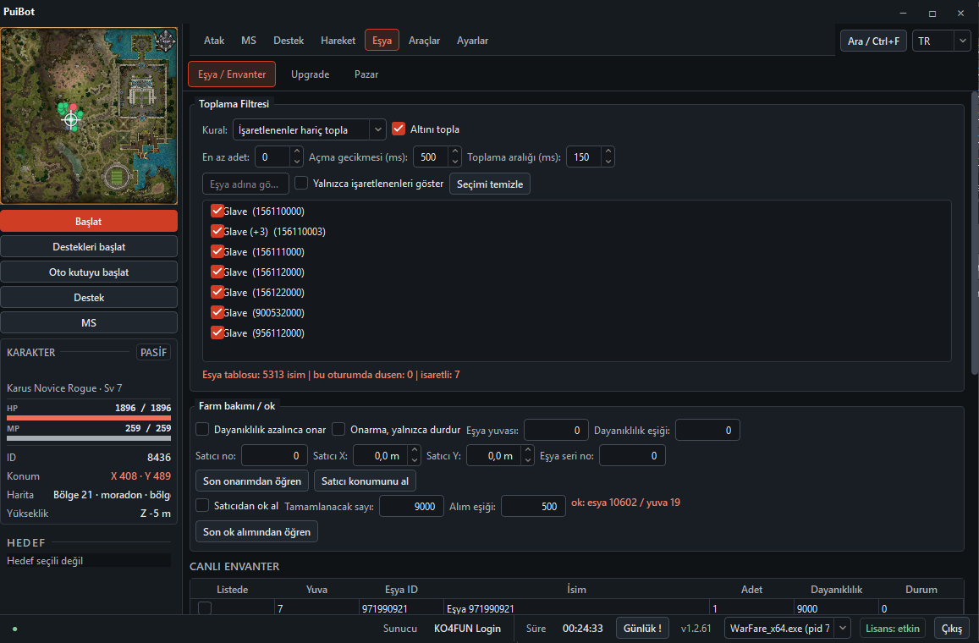Image resolution: width=979 pixels, height=643 pixels.
Task: Increase the Satıcı X stepper value
Action: click(x=415, y=450)
